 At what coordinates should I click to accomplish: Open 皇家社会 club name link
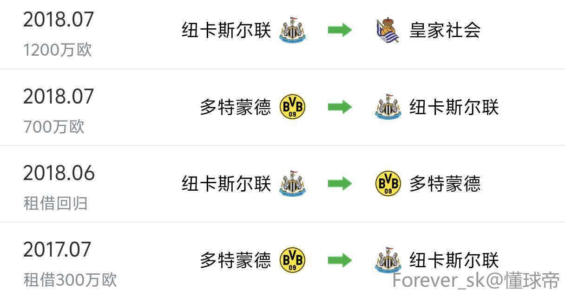coord(445,31)
